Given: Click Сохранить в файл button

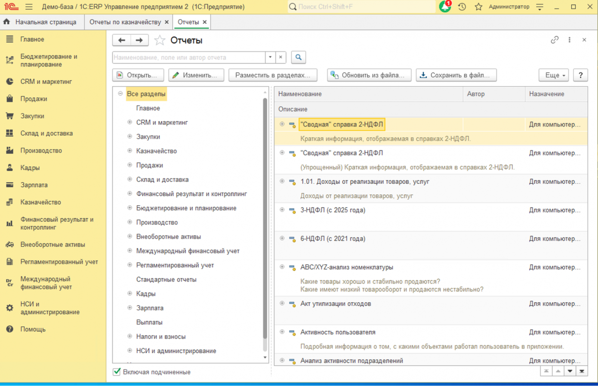Looking at the screenshot, I should tap(456, 75).
